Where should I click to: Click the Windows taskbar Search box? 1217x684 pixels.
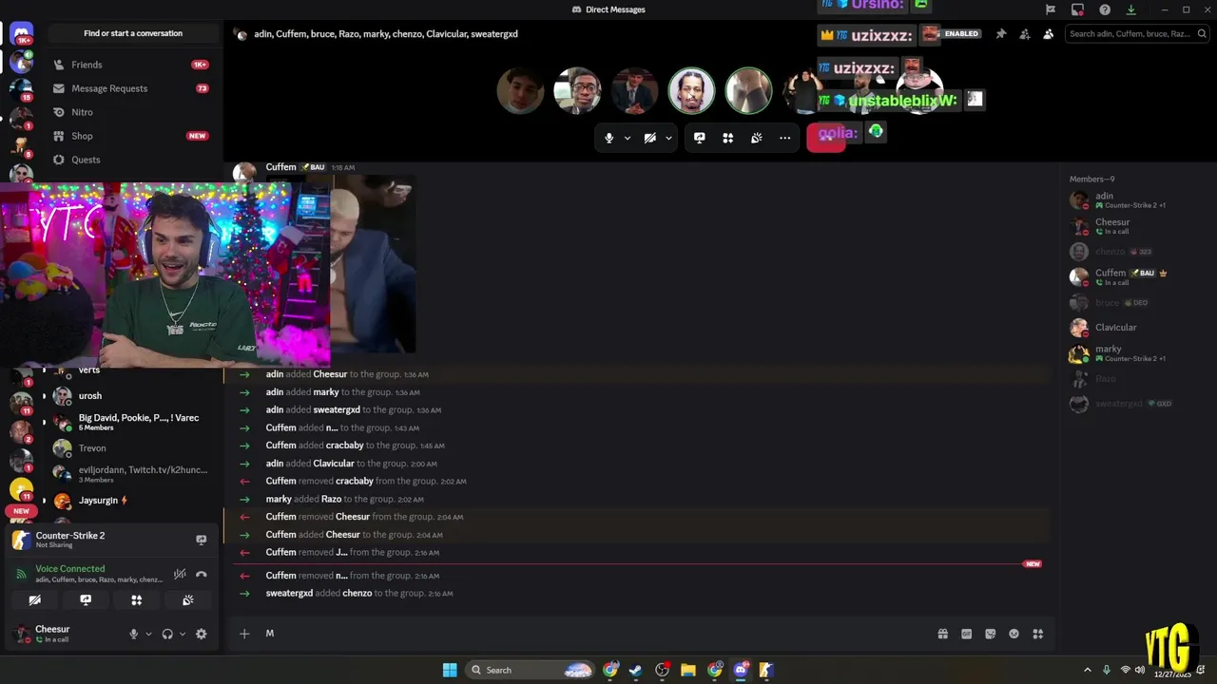point(531,670)
